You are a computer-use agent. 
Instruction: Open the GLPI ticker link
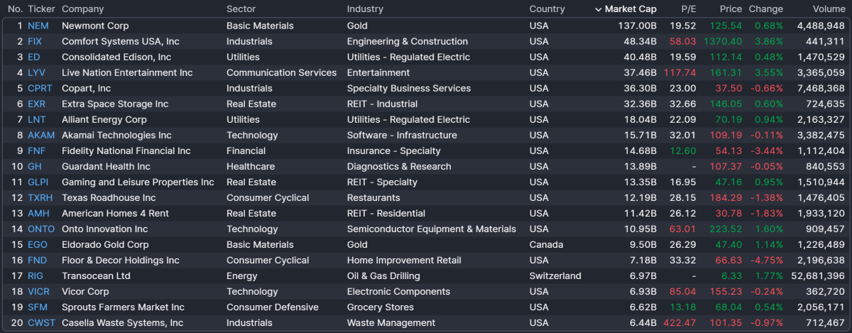pos(38,182)
